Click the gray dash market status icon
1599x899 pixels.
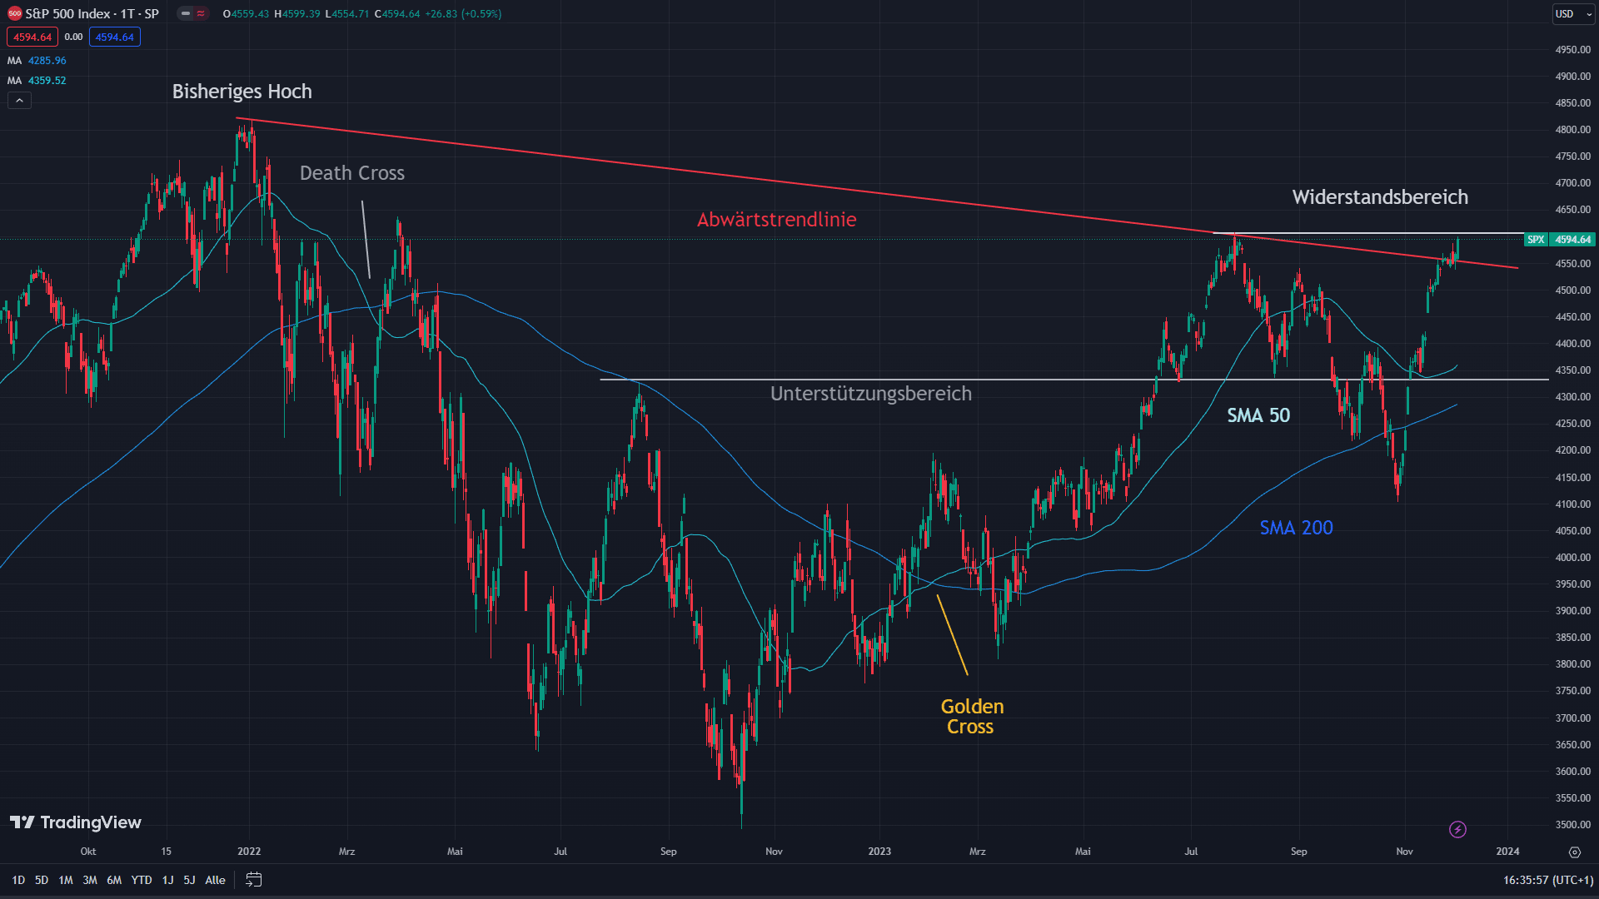[x=186, y=13]
